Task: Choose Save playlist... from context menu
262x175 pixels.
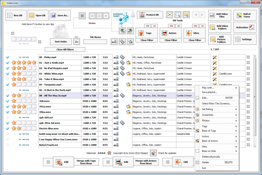Action: point(210,92)
